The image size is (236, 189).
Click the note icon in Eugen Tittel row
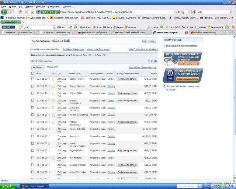coord(53,93)
